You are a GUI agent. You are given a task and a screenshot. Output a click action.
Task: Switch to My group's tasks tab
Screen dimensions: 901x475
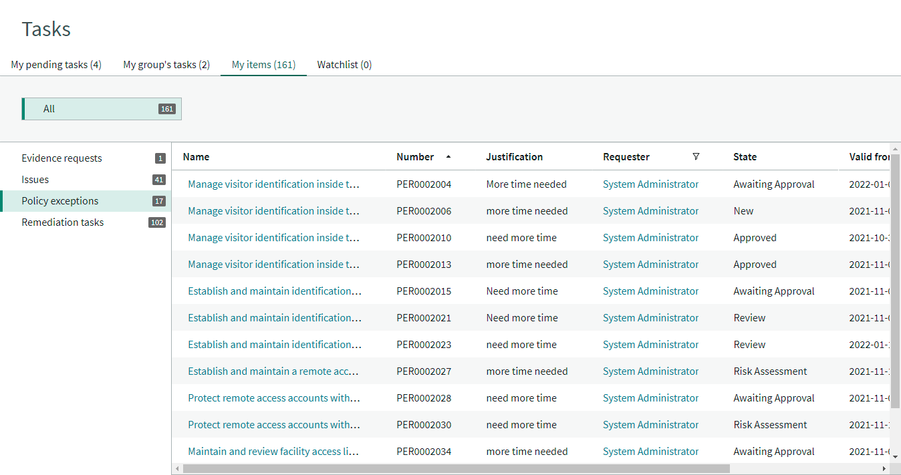click(166, 64)
